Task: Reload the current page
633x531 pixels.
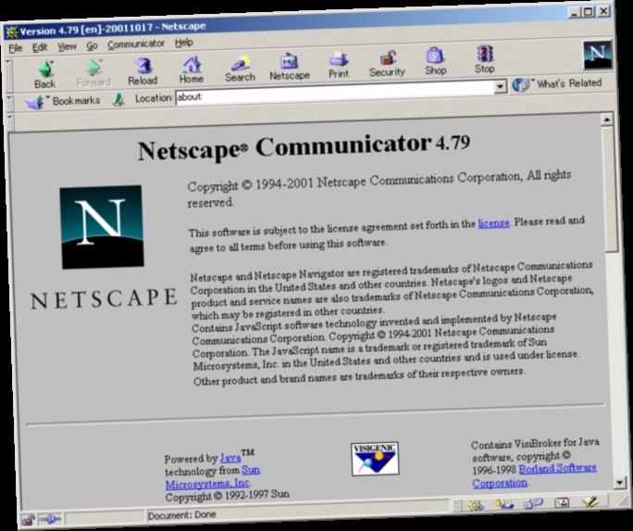Action: (143, 71)
